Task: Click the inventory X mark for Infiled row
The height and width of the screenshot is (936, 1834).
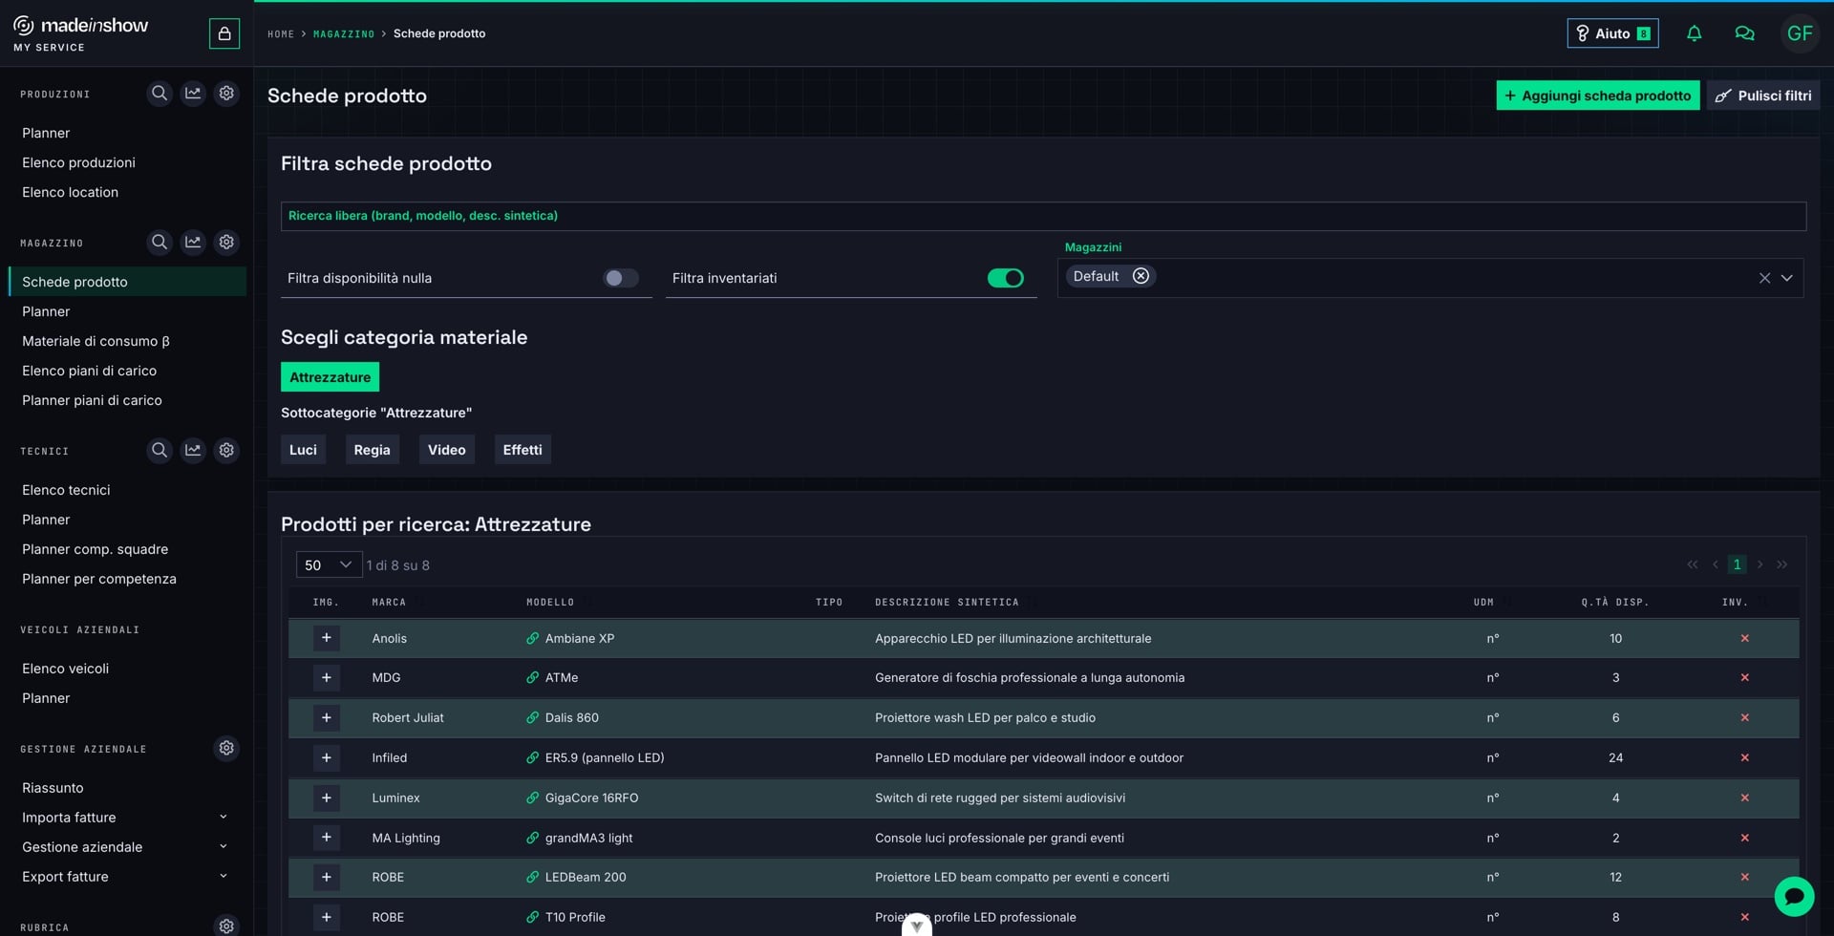Action: (x=1744, y=757)
